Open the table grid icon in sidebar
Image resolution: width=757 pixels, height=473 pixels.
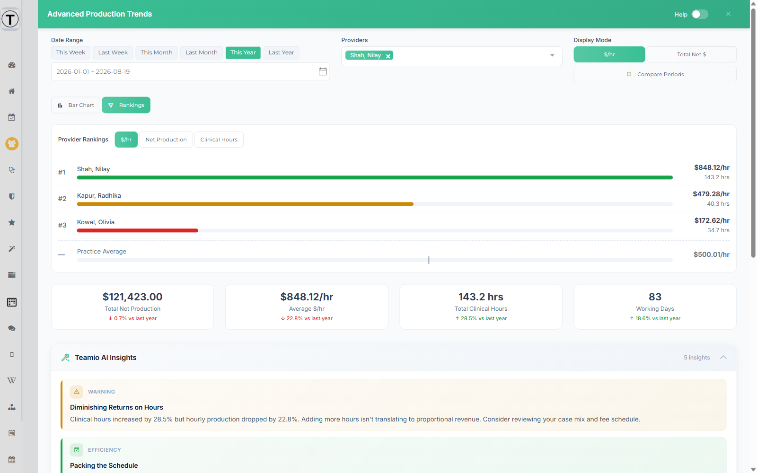tap(12, 302)
